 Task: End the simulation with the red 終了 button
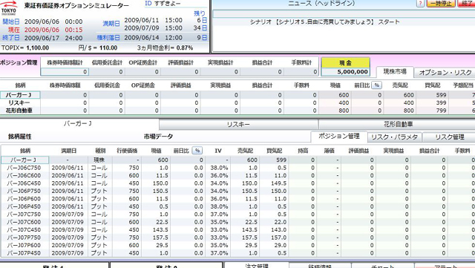[x=467, y=3]
